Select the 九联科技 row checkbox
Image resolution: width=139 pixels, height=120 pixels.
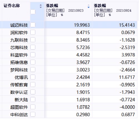click(x=33, y=40)
